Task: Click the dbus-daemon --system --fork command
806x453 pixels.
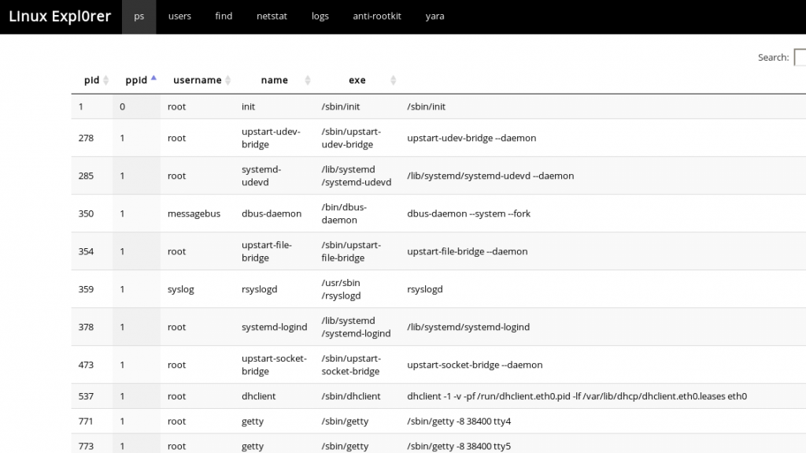Action: point(468,214)
